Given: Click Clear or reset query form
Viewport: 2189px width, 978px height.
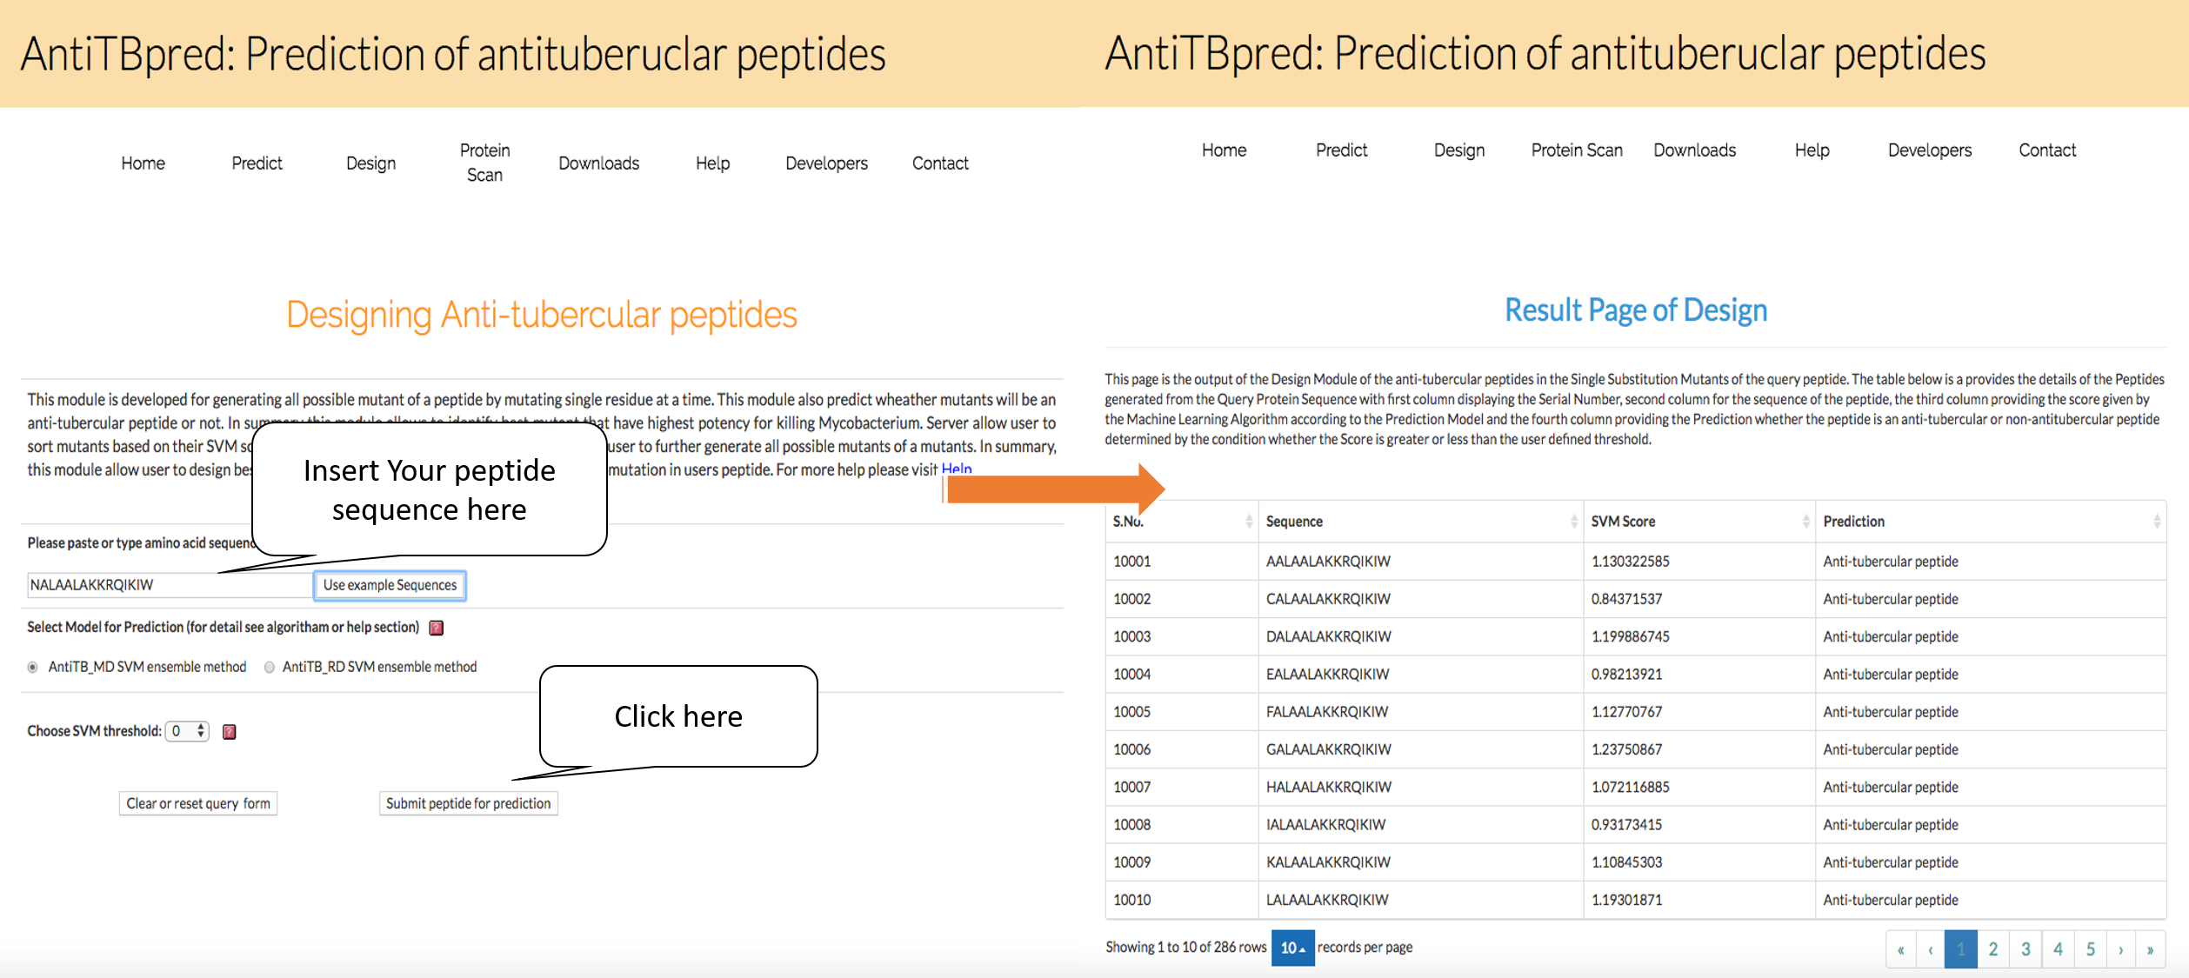Looking at the screenshot, I should 198,803.
